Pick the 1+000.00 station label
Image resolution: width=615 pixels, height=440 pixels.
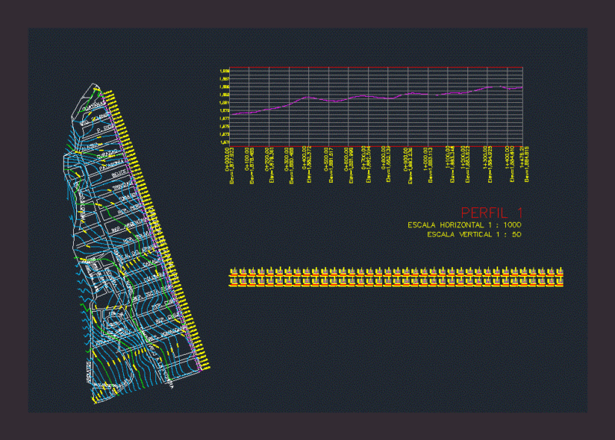point(426,160)
